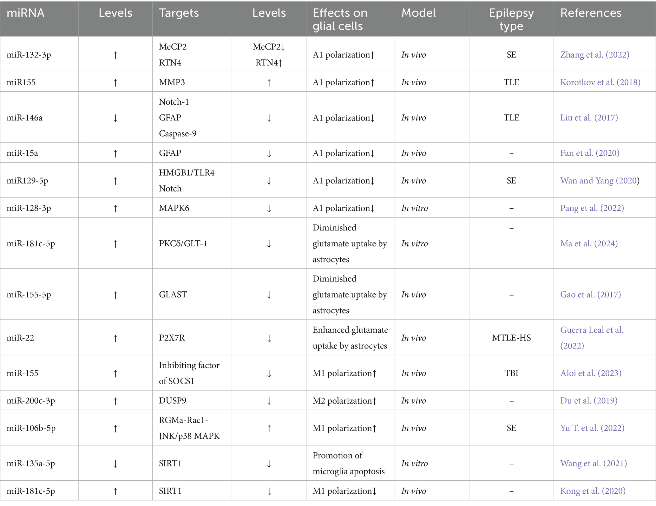Click the MTLE-HS epilepsy type cell
656x506 pixels.
(x=511, y=338)
